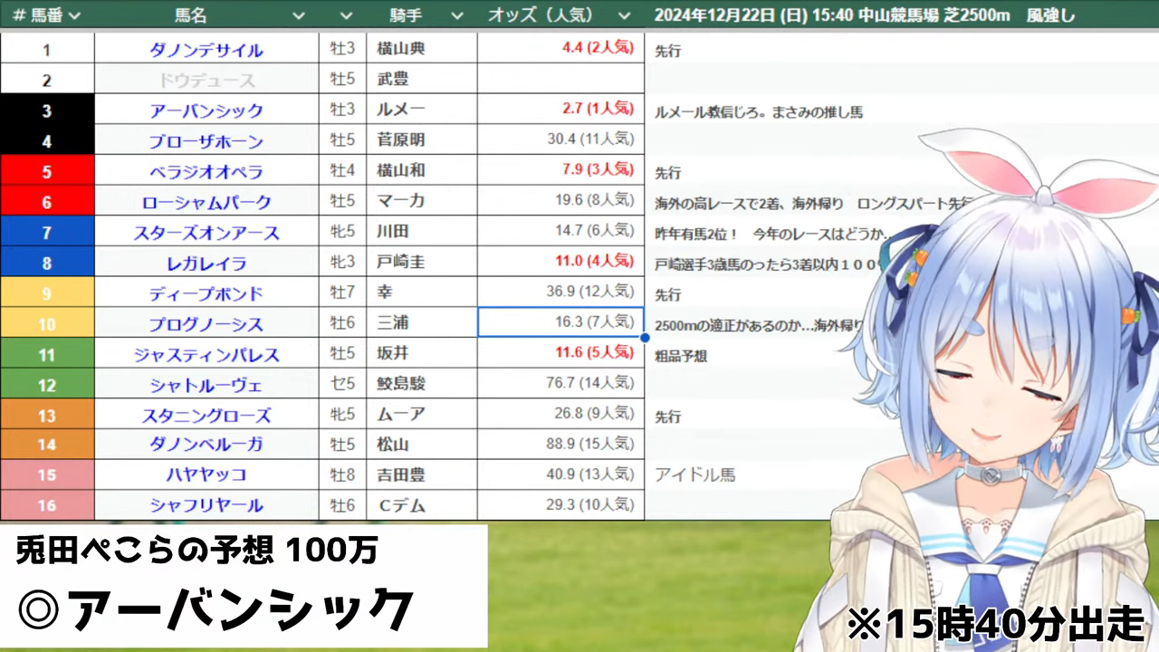The width and height of the screenshot is (1159, 652).
Task: Click horse name ハヤヤッコ
Action: (206, 475)
